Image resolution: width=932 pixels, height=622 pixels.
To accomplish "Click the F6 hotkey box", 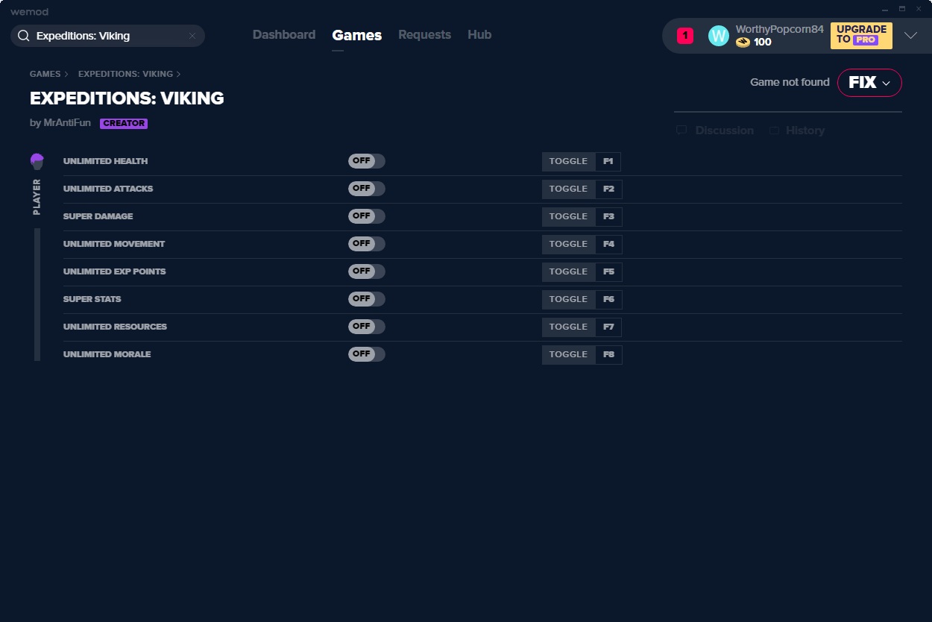I will pyautogui.click(x=608, y=299).
